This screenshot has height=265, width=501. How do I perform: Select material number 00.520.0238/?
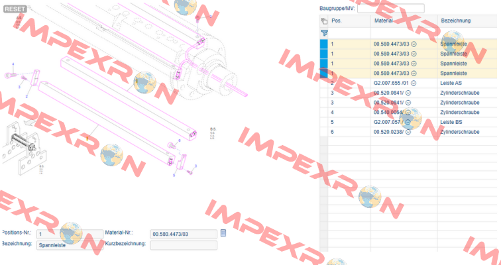click(x=388, y=132)
